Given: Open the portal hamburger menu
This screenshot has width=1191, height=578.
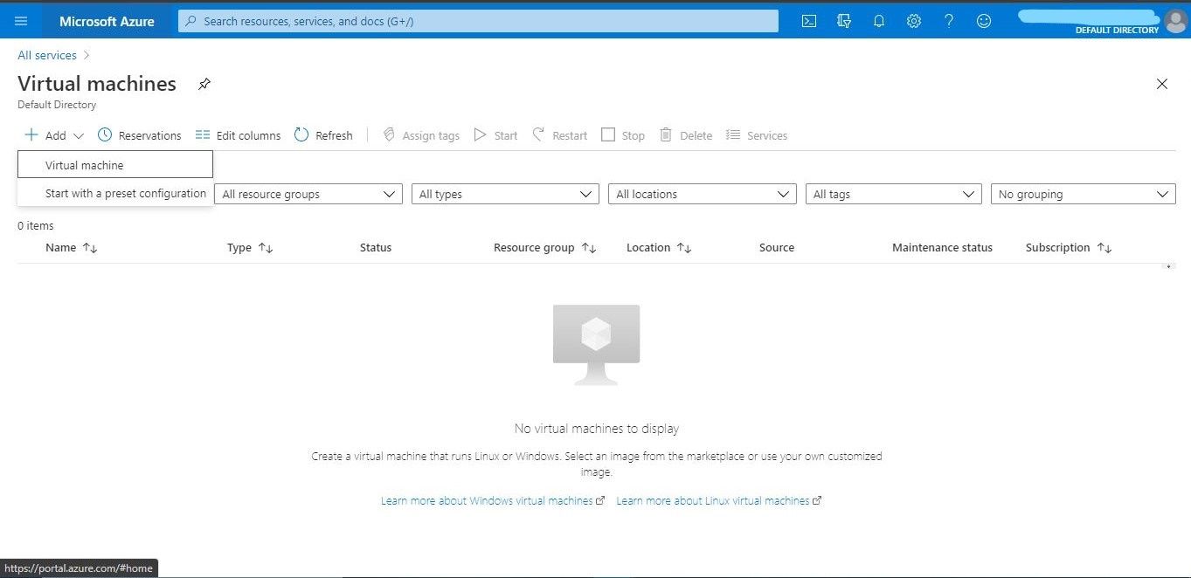Looking at the screenshot, I should coord(21,20).
